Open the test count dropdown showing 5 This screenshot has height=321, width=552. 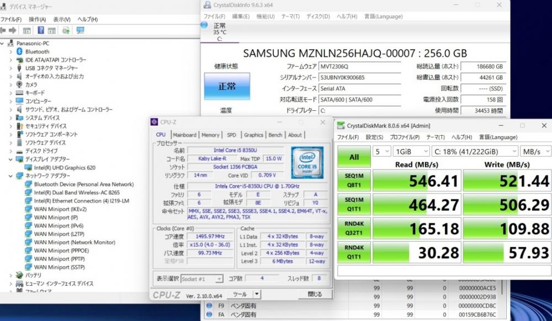pyautogui.click(x=382, y=152)
